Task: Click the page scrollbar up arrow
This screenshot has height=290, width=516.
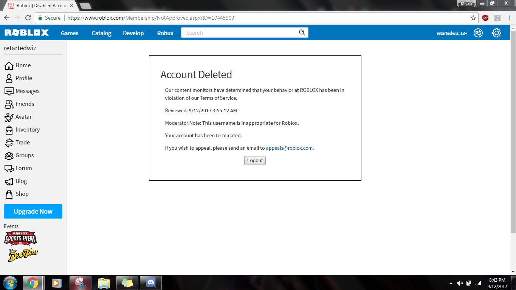Action: [x=513, y=28]
